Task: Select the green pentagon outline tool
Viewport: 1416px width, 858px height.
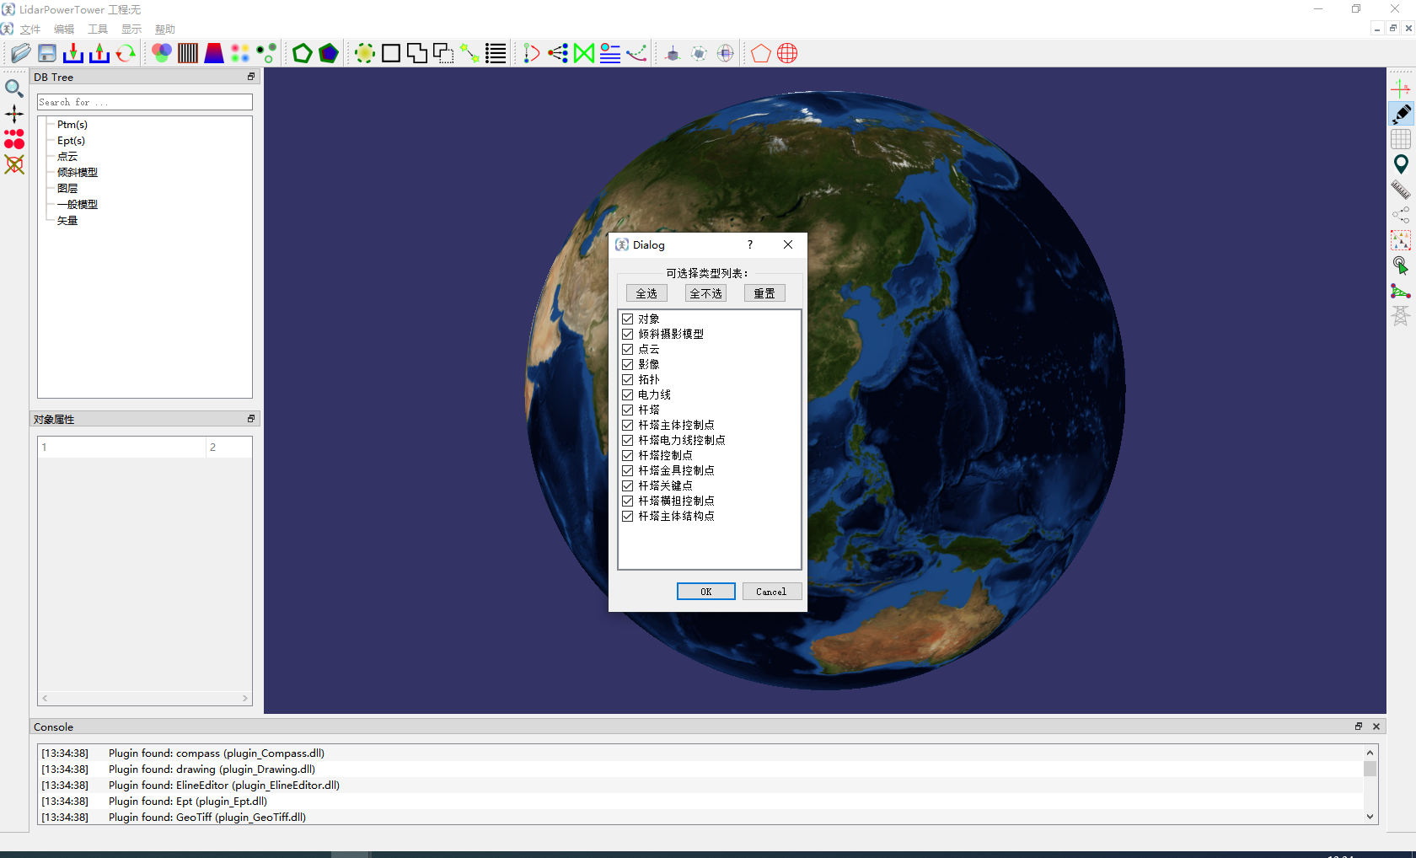Action: 302,53
